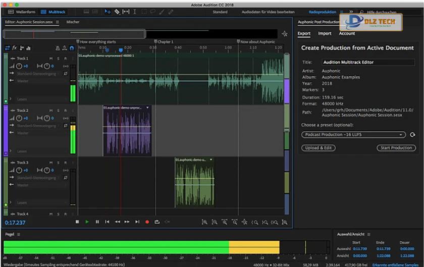
Task: Select the Razor tool
Action: click(117, 12)
